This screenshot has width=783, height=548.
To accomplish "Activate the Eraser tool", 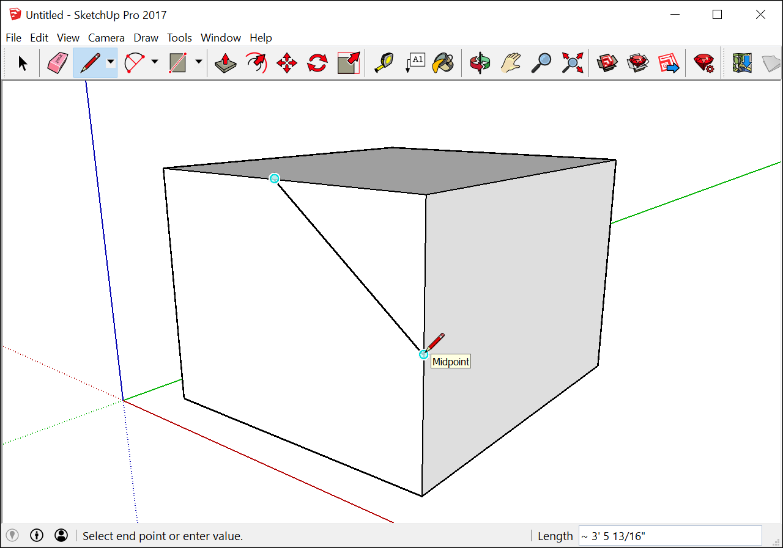I will coord(56,62).
